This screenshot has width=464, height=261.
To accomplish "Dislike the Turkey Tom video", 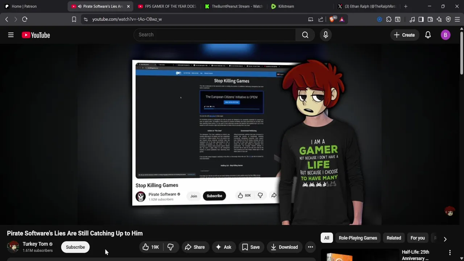I will point(170,247).
